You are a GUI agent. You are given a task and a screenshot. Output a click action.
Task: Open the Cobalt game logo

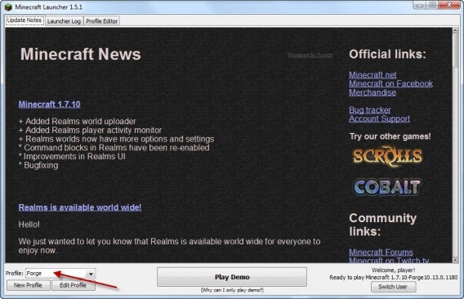[x=387, y=187]
